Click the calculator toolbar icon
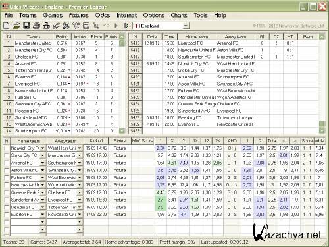 click(86, 26)
